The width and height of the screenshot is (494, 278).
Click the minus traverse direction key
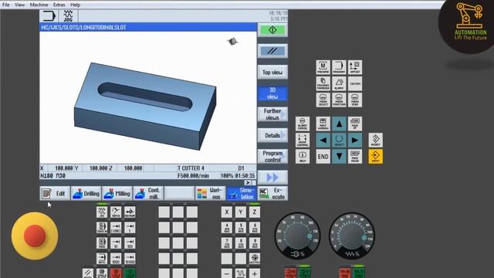coord(226,273)
